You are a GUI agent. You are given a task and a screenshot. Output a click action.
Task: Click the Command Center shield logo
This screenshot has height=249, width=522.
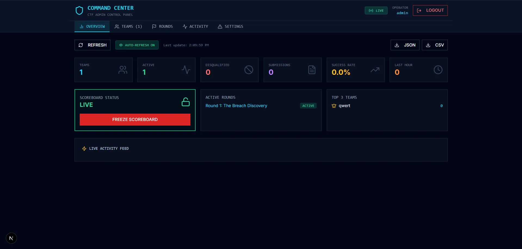[x=79, y=11]
